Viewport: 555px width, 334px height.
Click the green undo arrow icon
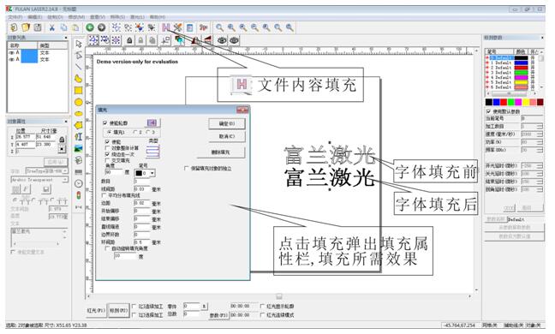90,27
